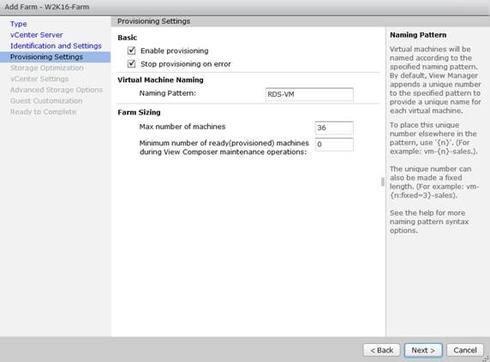Click the Naming Pattern text field
The image size is (490, 362).
pyautogui.click(x=309, y=94)
